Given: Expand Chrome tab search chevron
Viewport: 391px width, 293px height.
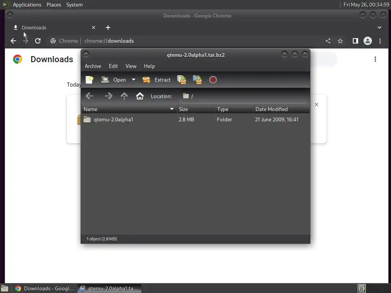Looking at the screenshot, I should pyautogui.click(x=380, y=27).
